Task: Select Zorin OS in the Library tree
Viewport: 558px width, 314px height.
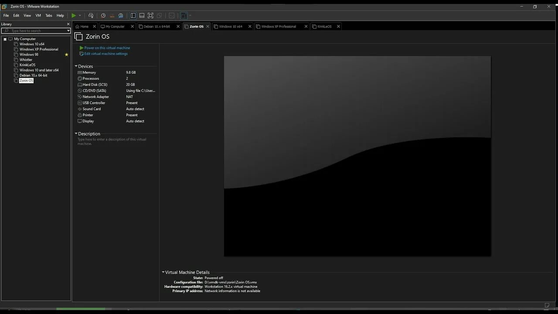Action: pos(26,81)
